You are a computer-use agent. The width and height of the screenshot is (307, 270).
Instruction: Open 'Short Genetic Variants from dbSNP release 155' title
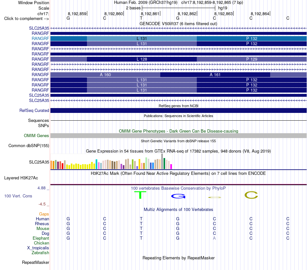178,141
